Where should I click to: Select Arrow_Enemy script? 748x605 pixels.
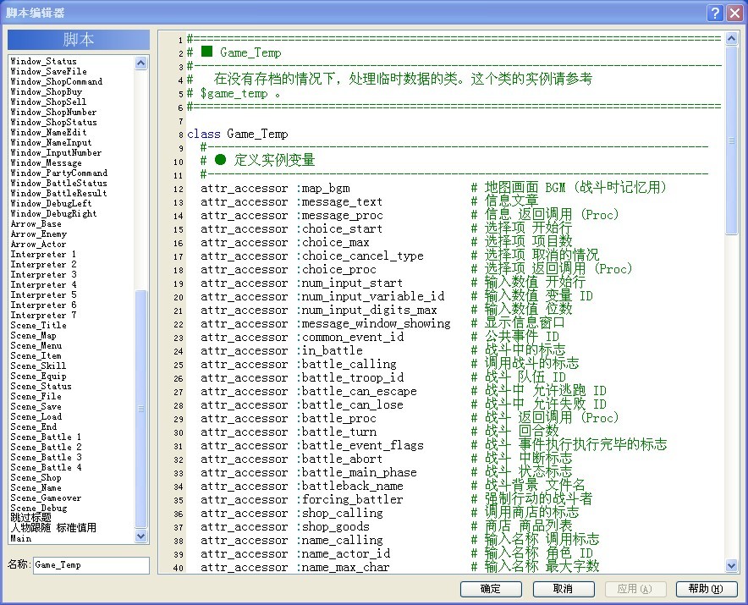39,234
